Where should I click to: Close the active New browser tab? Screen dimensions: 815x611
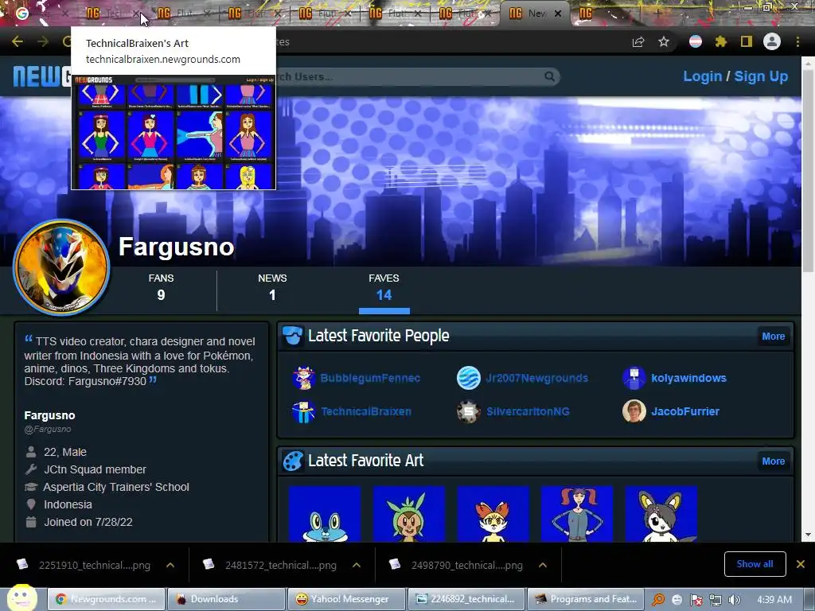(x=558, y=14)
